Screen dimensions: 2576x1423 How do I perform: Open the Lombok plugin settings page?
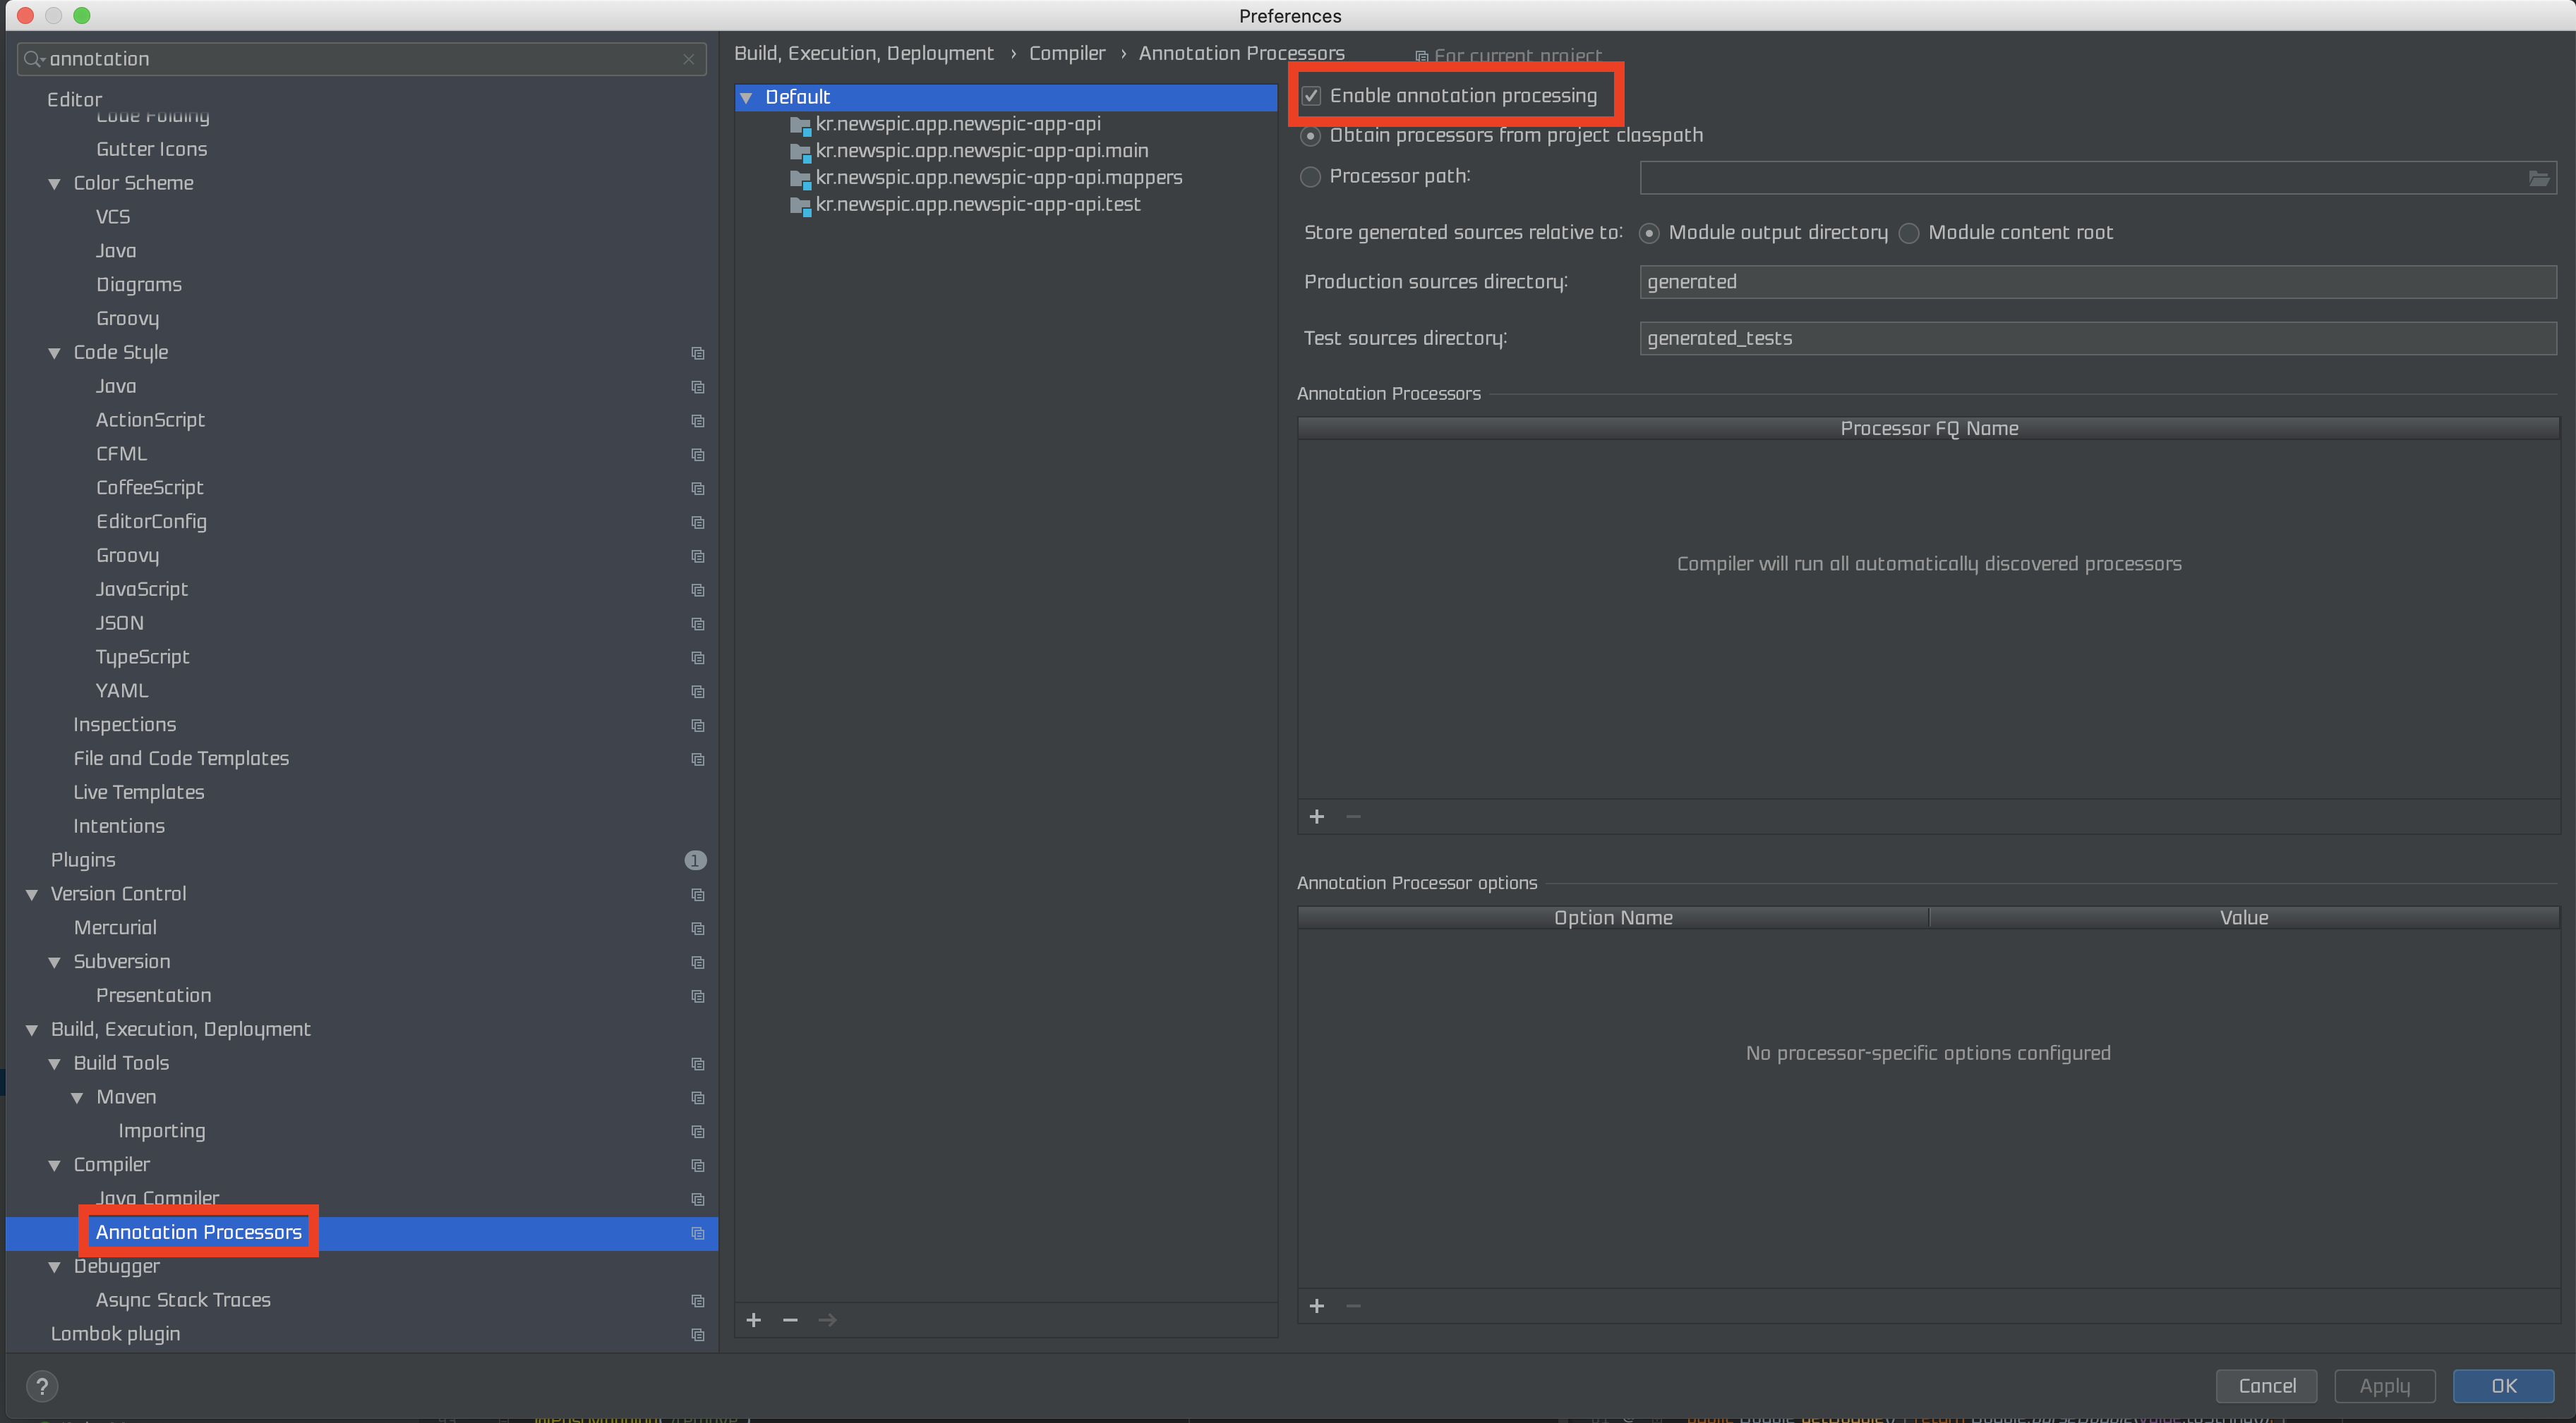point(115,1333)
